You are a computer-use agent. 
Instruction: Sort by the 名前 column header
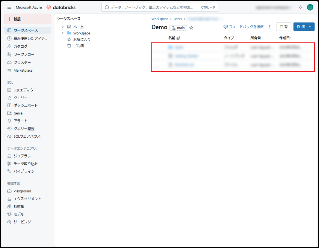(x=174, y=38)
